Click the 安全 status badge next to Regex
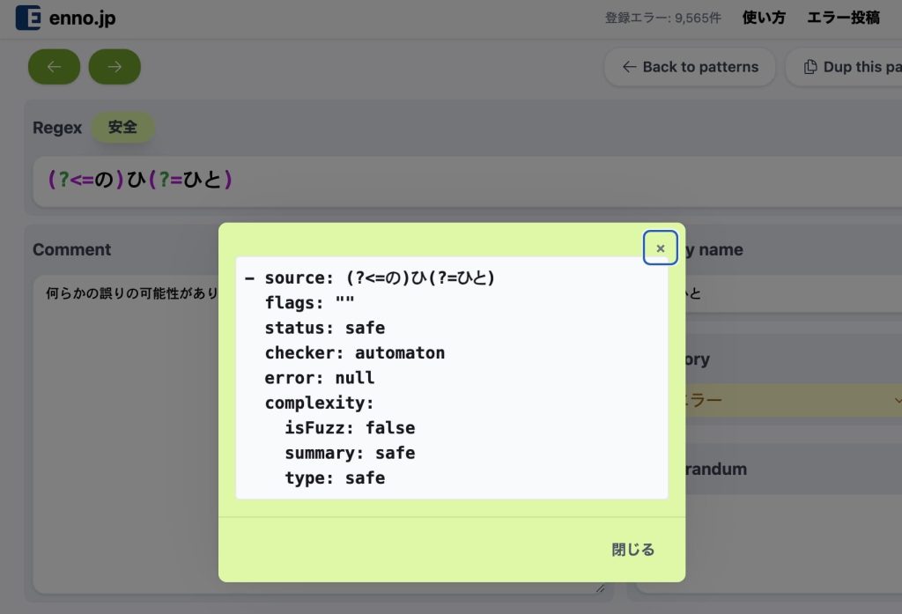 pyautogui.click(x=122, y=127)
